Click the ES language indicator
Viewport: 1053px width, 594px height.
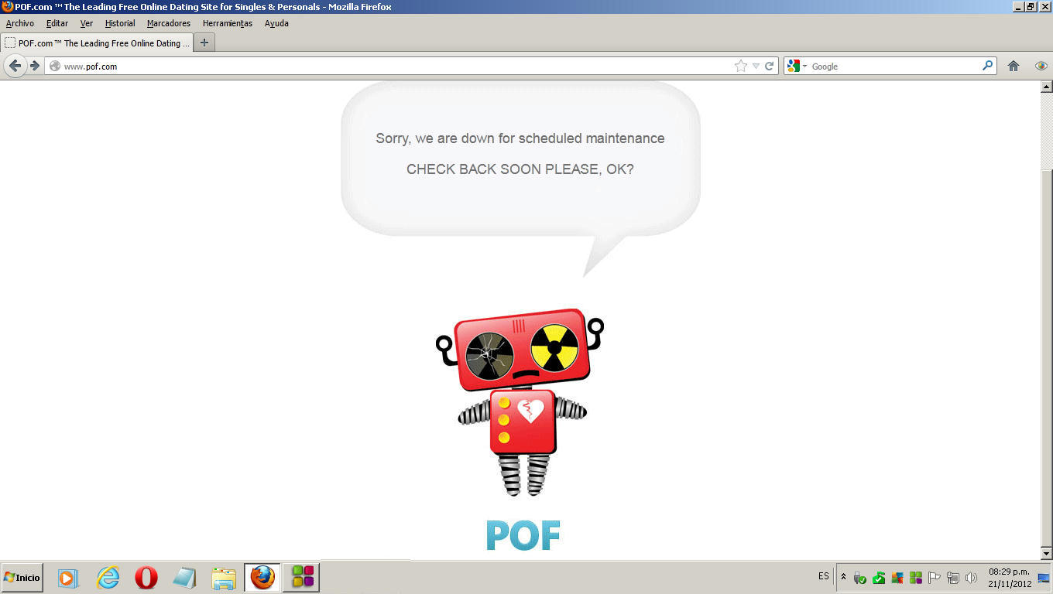click(823, 576)
